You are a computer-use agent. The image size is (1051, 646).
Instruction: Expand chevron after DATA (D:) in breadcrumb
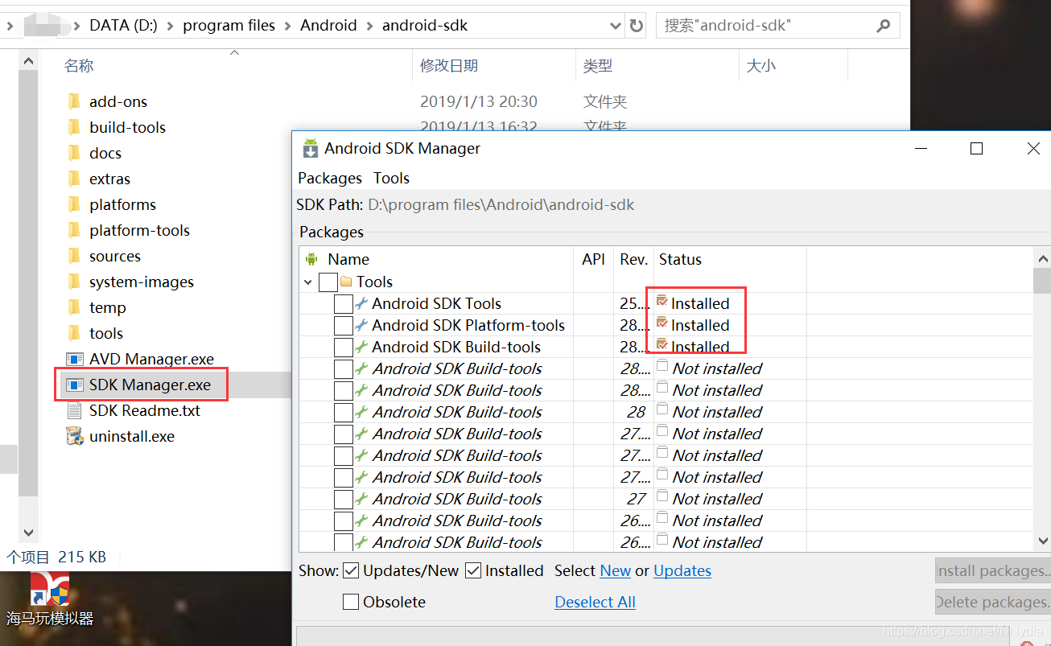(170, 26)
